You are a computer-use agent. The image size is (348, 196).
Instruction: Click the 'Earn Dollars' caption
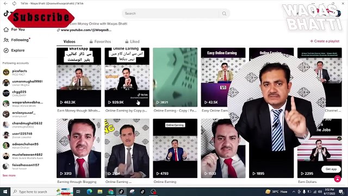(307, 182)
